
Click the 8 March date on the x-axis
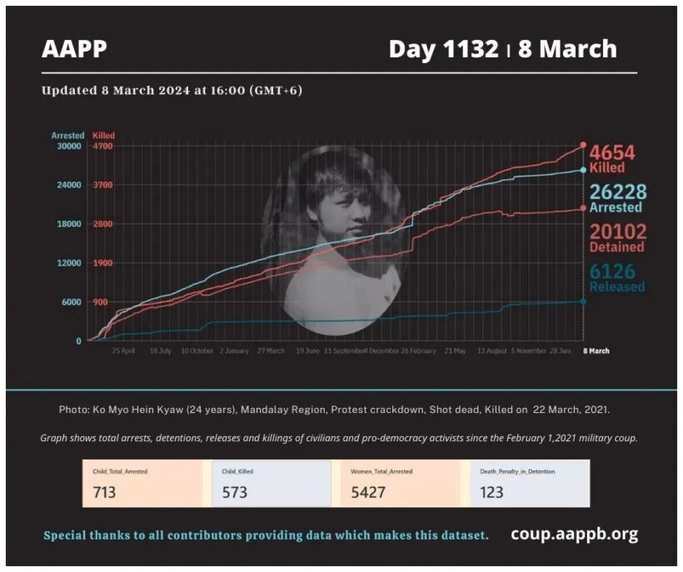click(x=596, y=351)
